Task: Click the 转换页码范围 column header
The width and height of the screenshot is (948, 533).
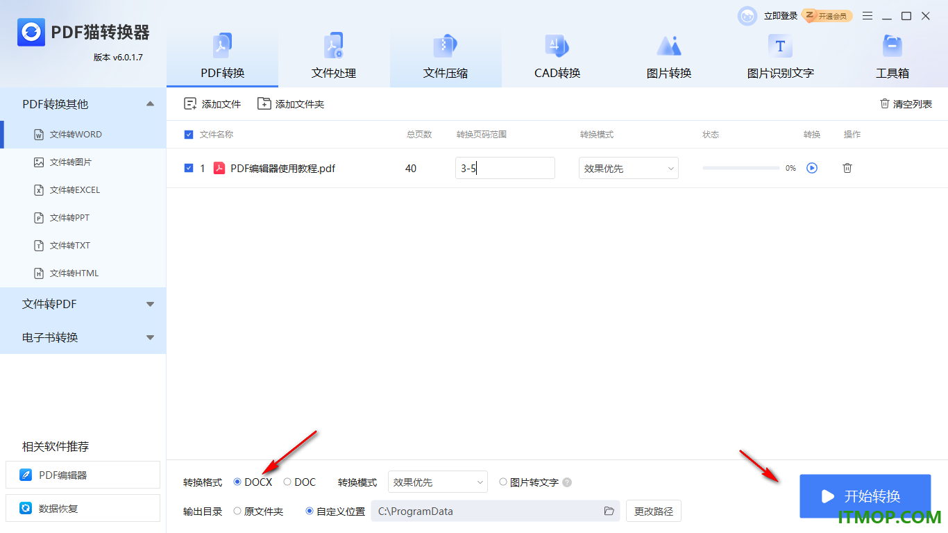Action: coord(482,135)
